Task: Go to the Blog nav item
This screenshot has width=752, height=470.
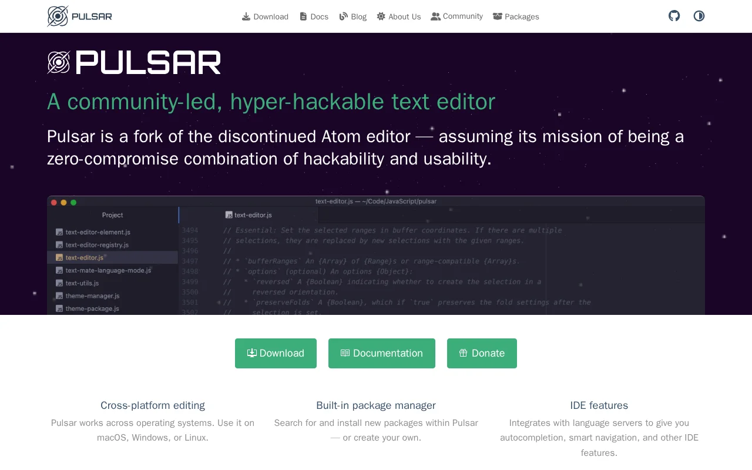Action: pyautogui.click(x=352, y=16)
